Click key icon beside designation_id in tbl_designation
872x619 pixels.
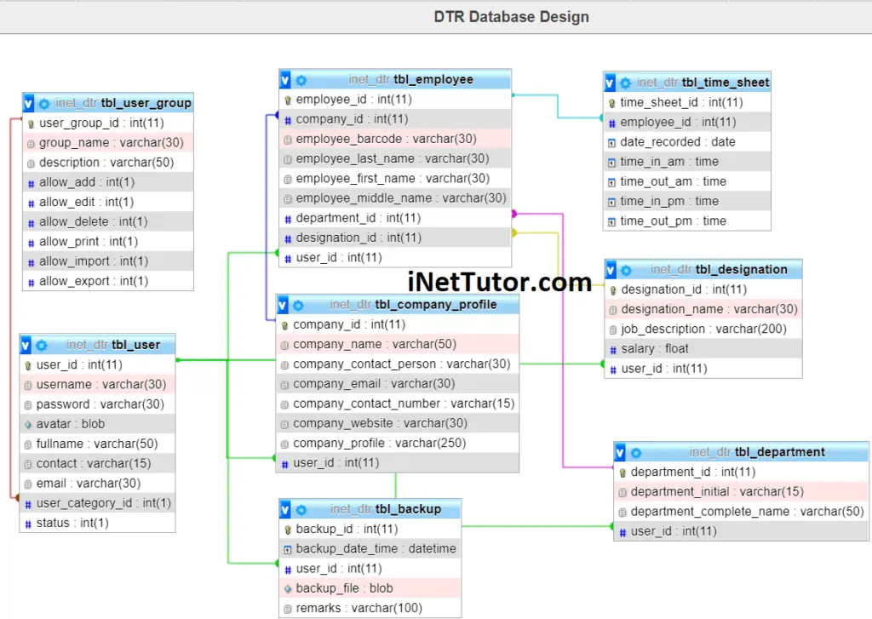click(x=613, y=290)
